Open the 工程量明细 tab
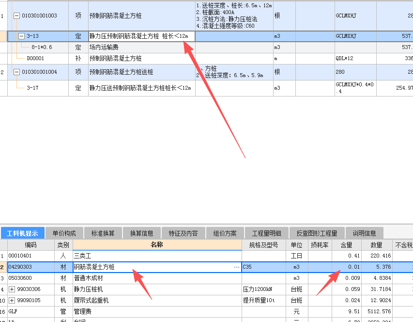 click(267, 233)
